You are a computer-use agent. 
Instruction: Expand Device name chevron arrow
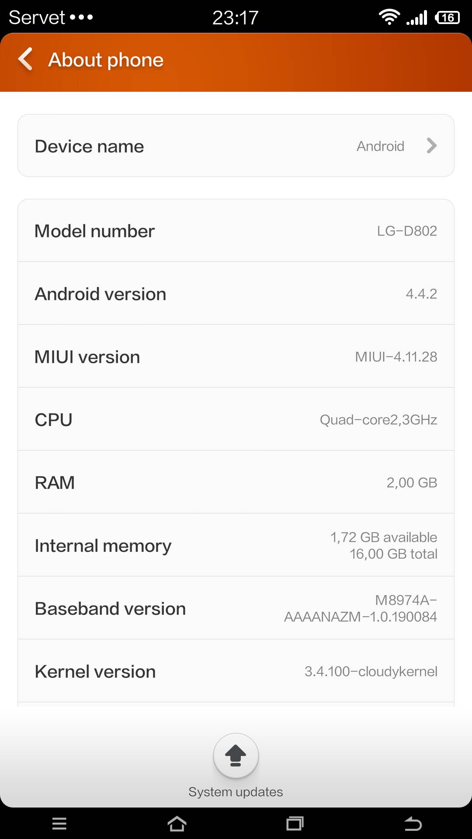(x=431, y=146)
